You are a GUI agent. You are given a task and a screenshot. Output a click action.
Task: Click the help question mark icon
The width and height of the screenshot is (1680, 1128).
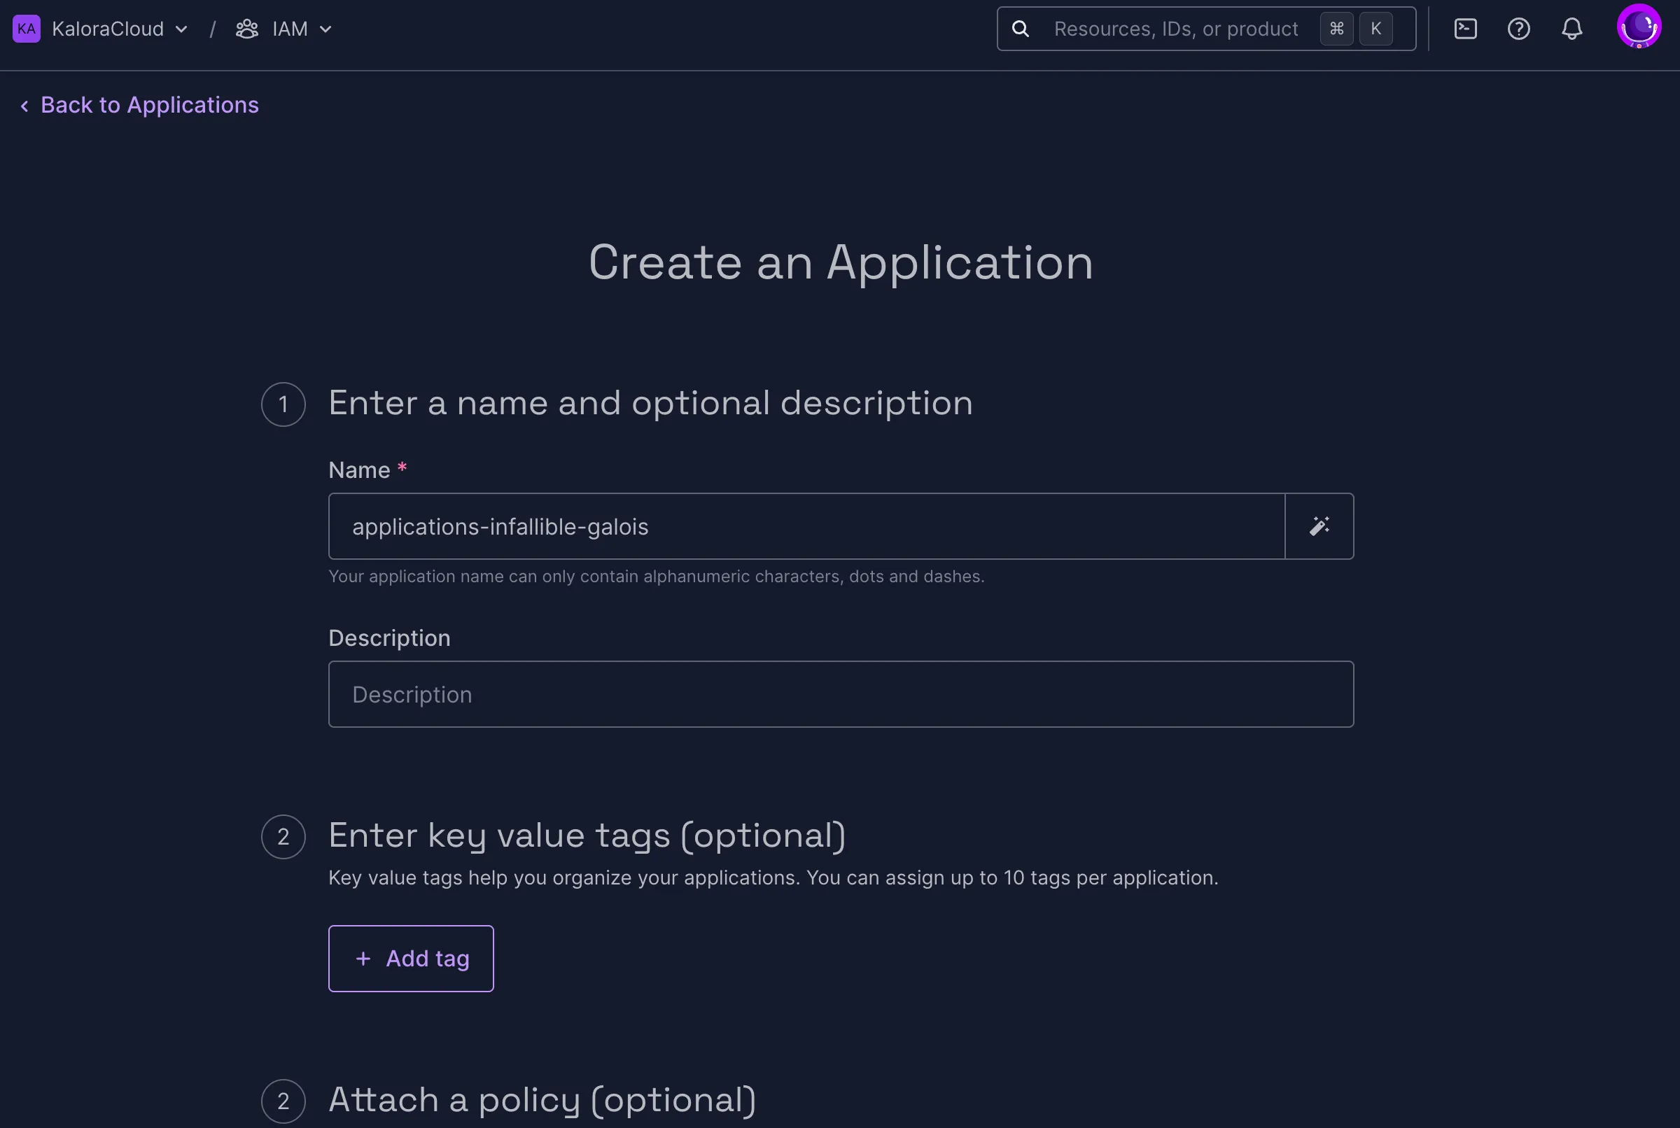(x=1519, y=28)
